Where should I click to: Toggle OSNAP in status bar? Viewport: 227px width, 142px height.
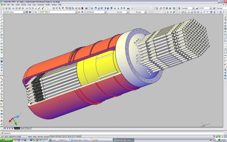(52, 136)
